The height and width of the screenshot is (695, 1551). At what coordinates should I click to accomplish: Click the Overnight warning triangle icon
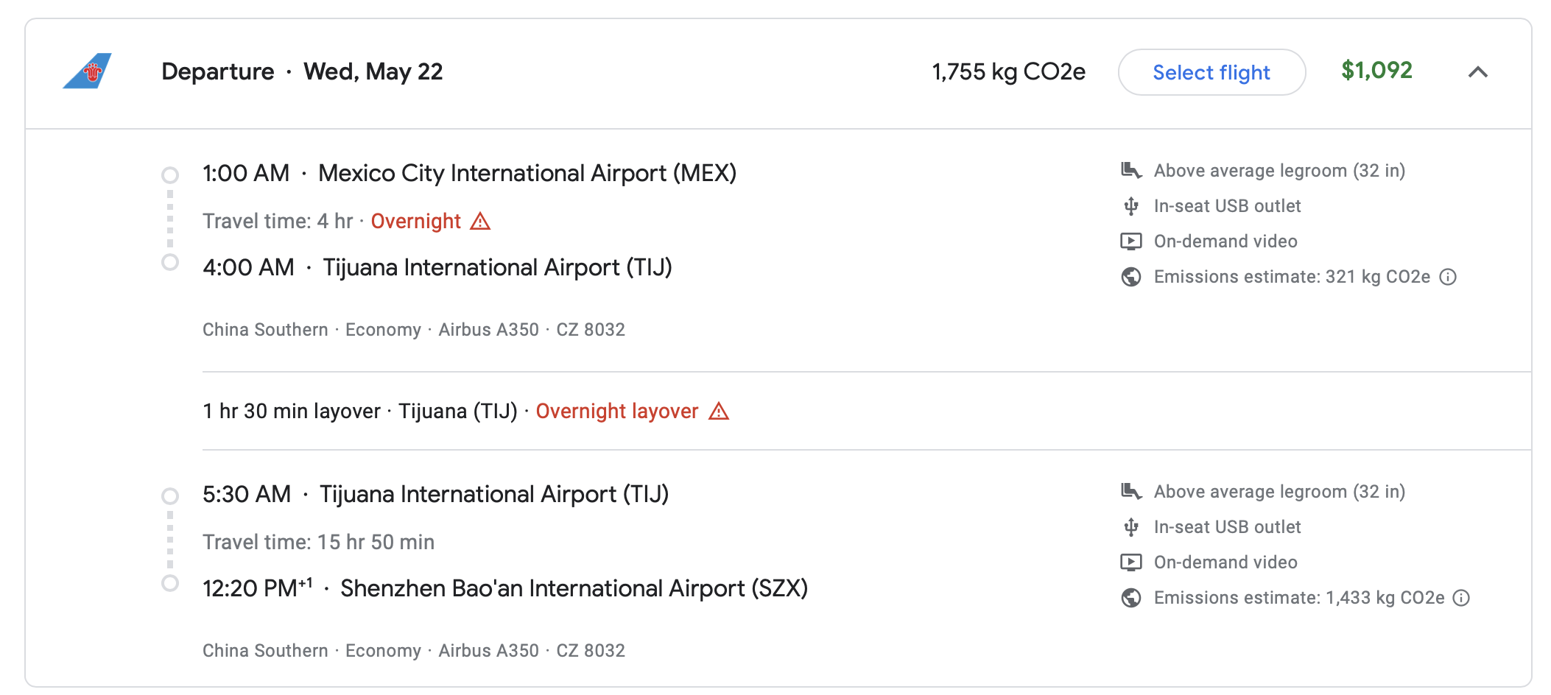tap(480, 221)
